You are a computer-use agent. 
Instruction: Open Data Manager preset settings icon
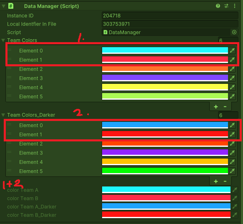(226, 6)
